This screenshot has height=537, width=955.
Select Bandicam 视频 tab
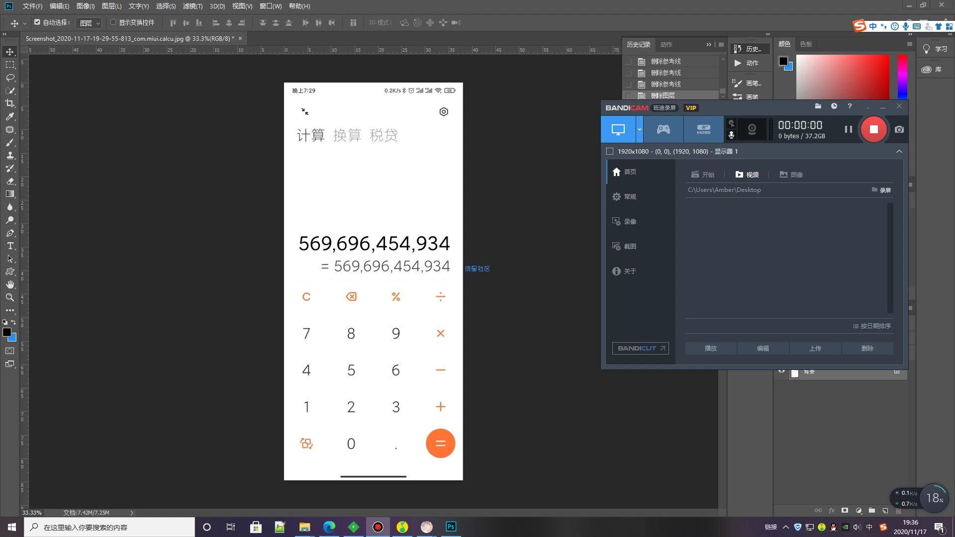coord(747,175)
